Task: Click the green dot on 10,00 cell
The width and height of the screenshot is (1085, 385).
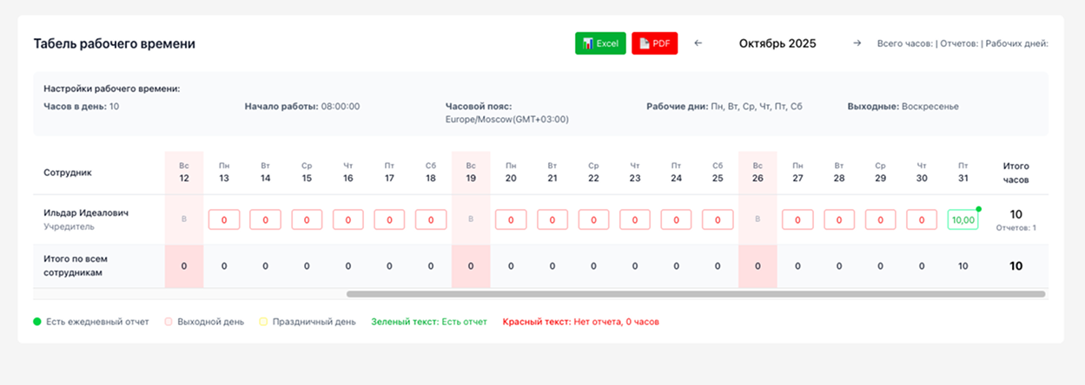Action: (978, 209)
